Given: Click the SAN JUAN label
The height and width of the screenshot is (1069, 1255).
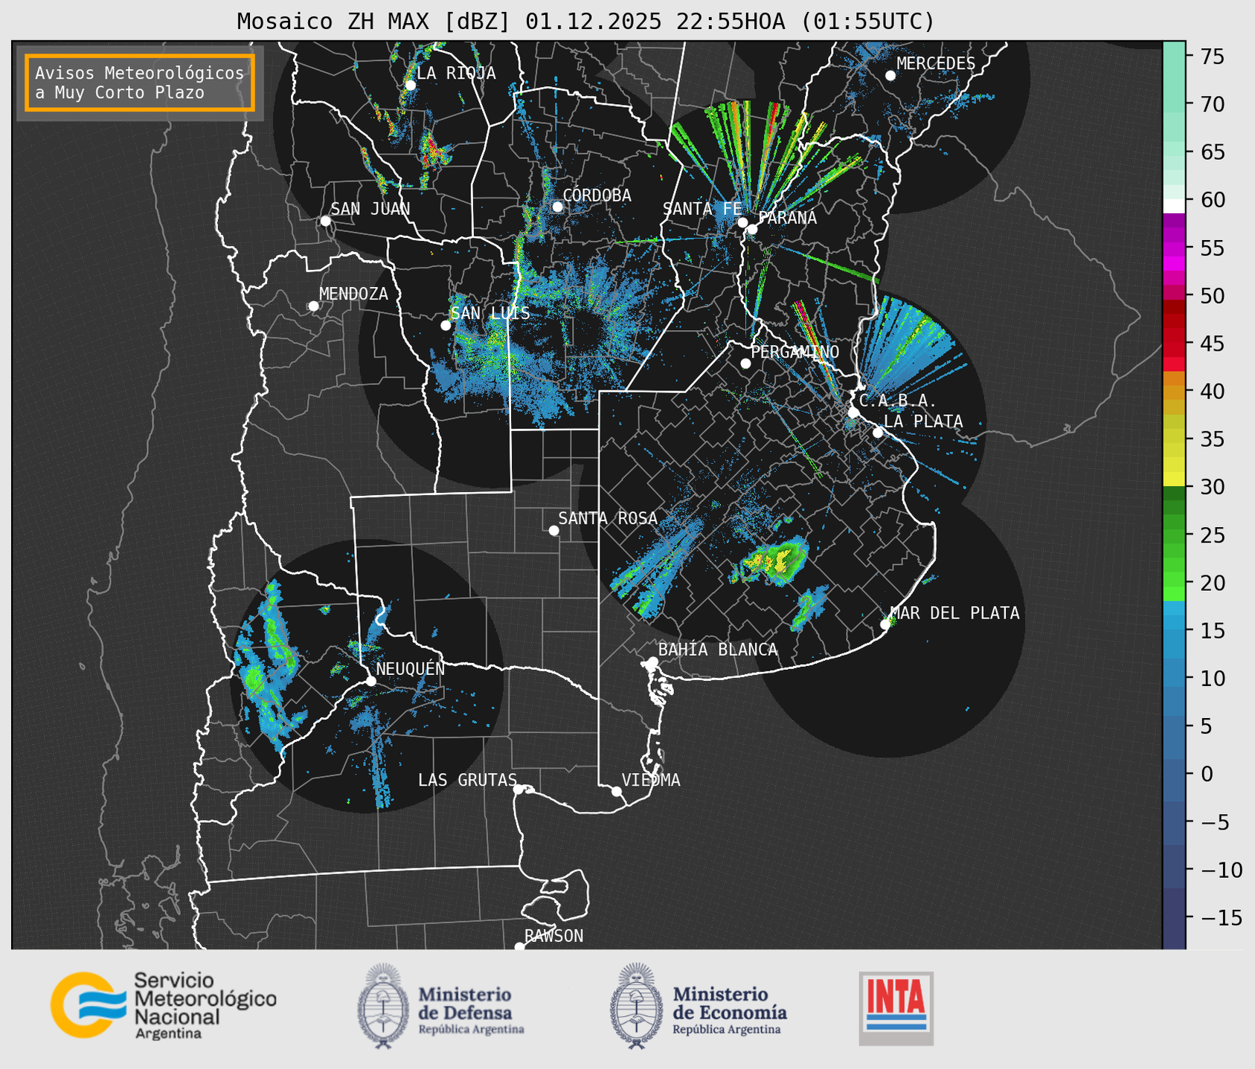Looking at the screenshot, I should coord(370,209).
